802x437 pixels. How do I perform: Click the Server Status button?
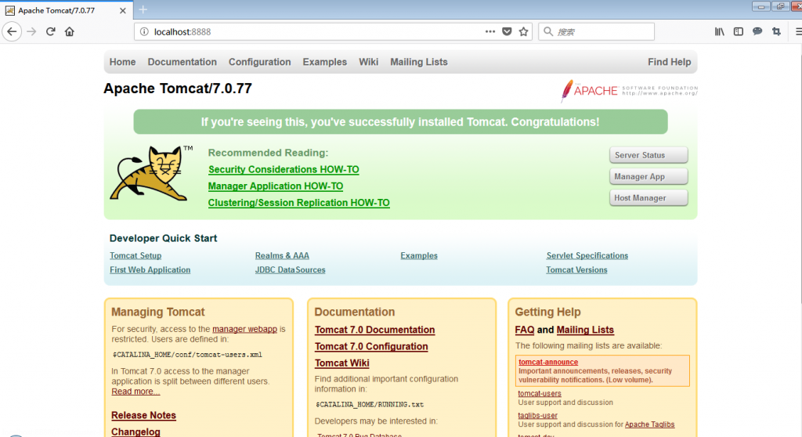[x=648, y=155]
